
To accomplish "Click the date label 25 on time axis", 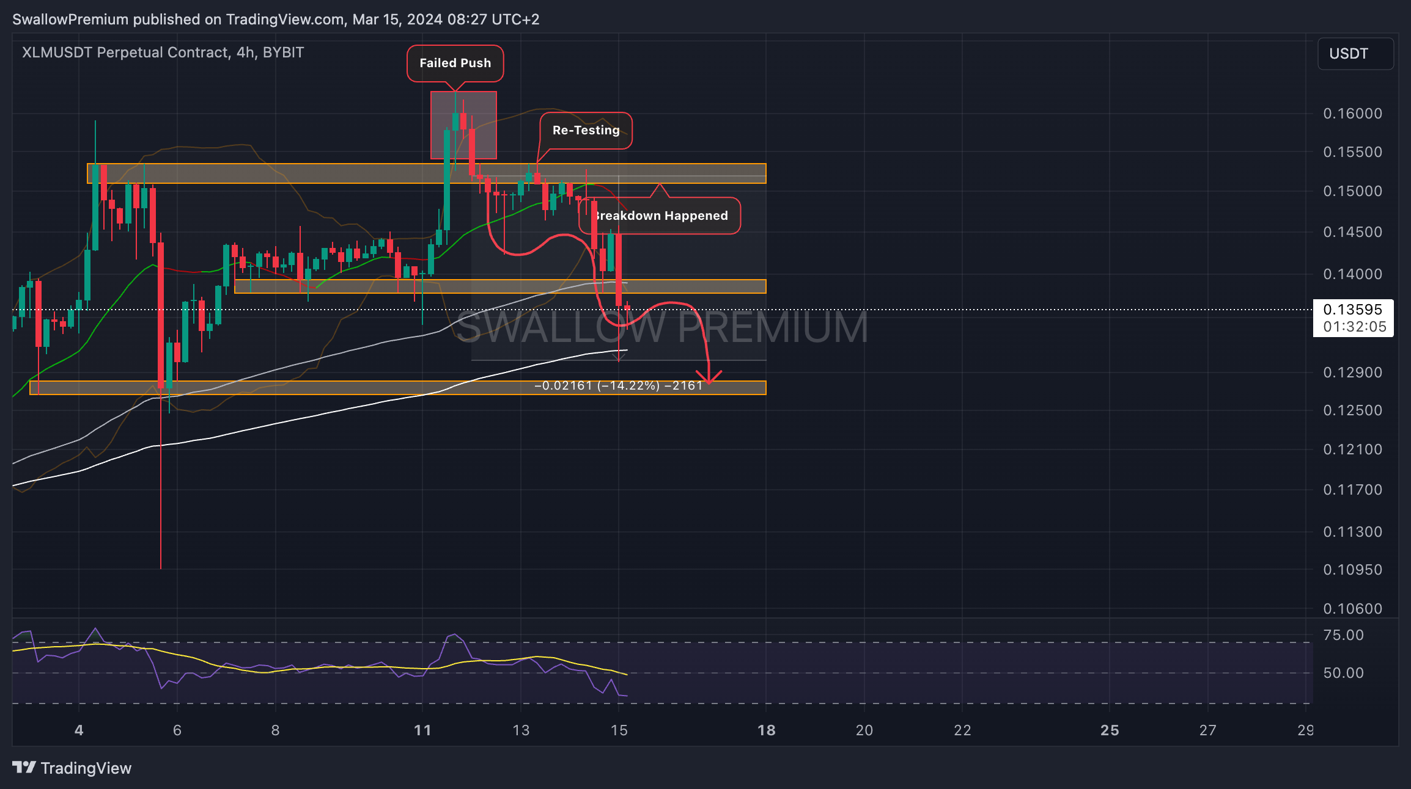I will point(1110,730).
